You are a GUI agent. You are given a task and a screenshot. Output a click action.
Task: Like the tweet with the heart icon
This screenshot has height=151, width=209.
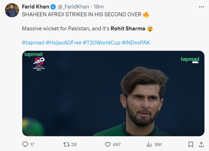(x=108, y=144)
